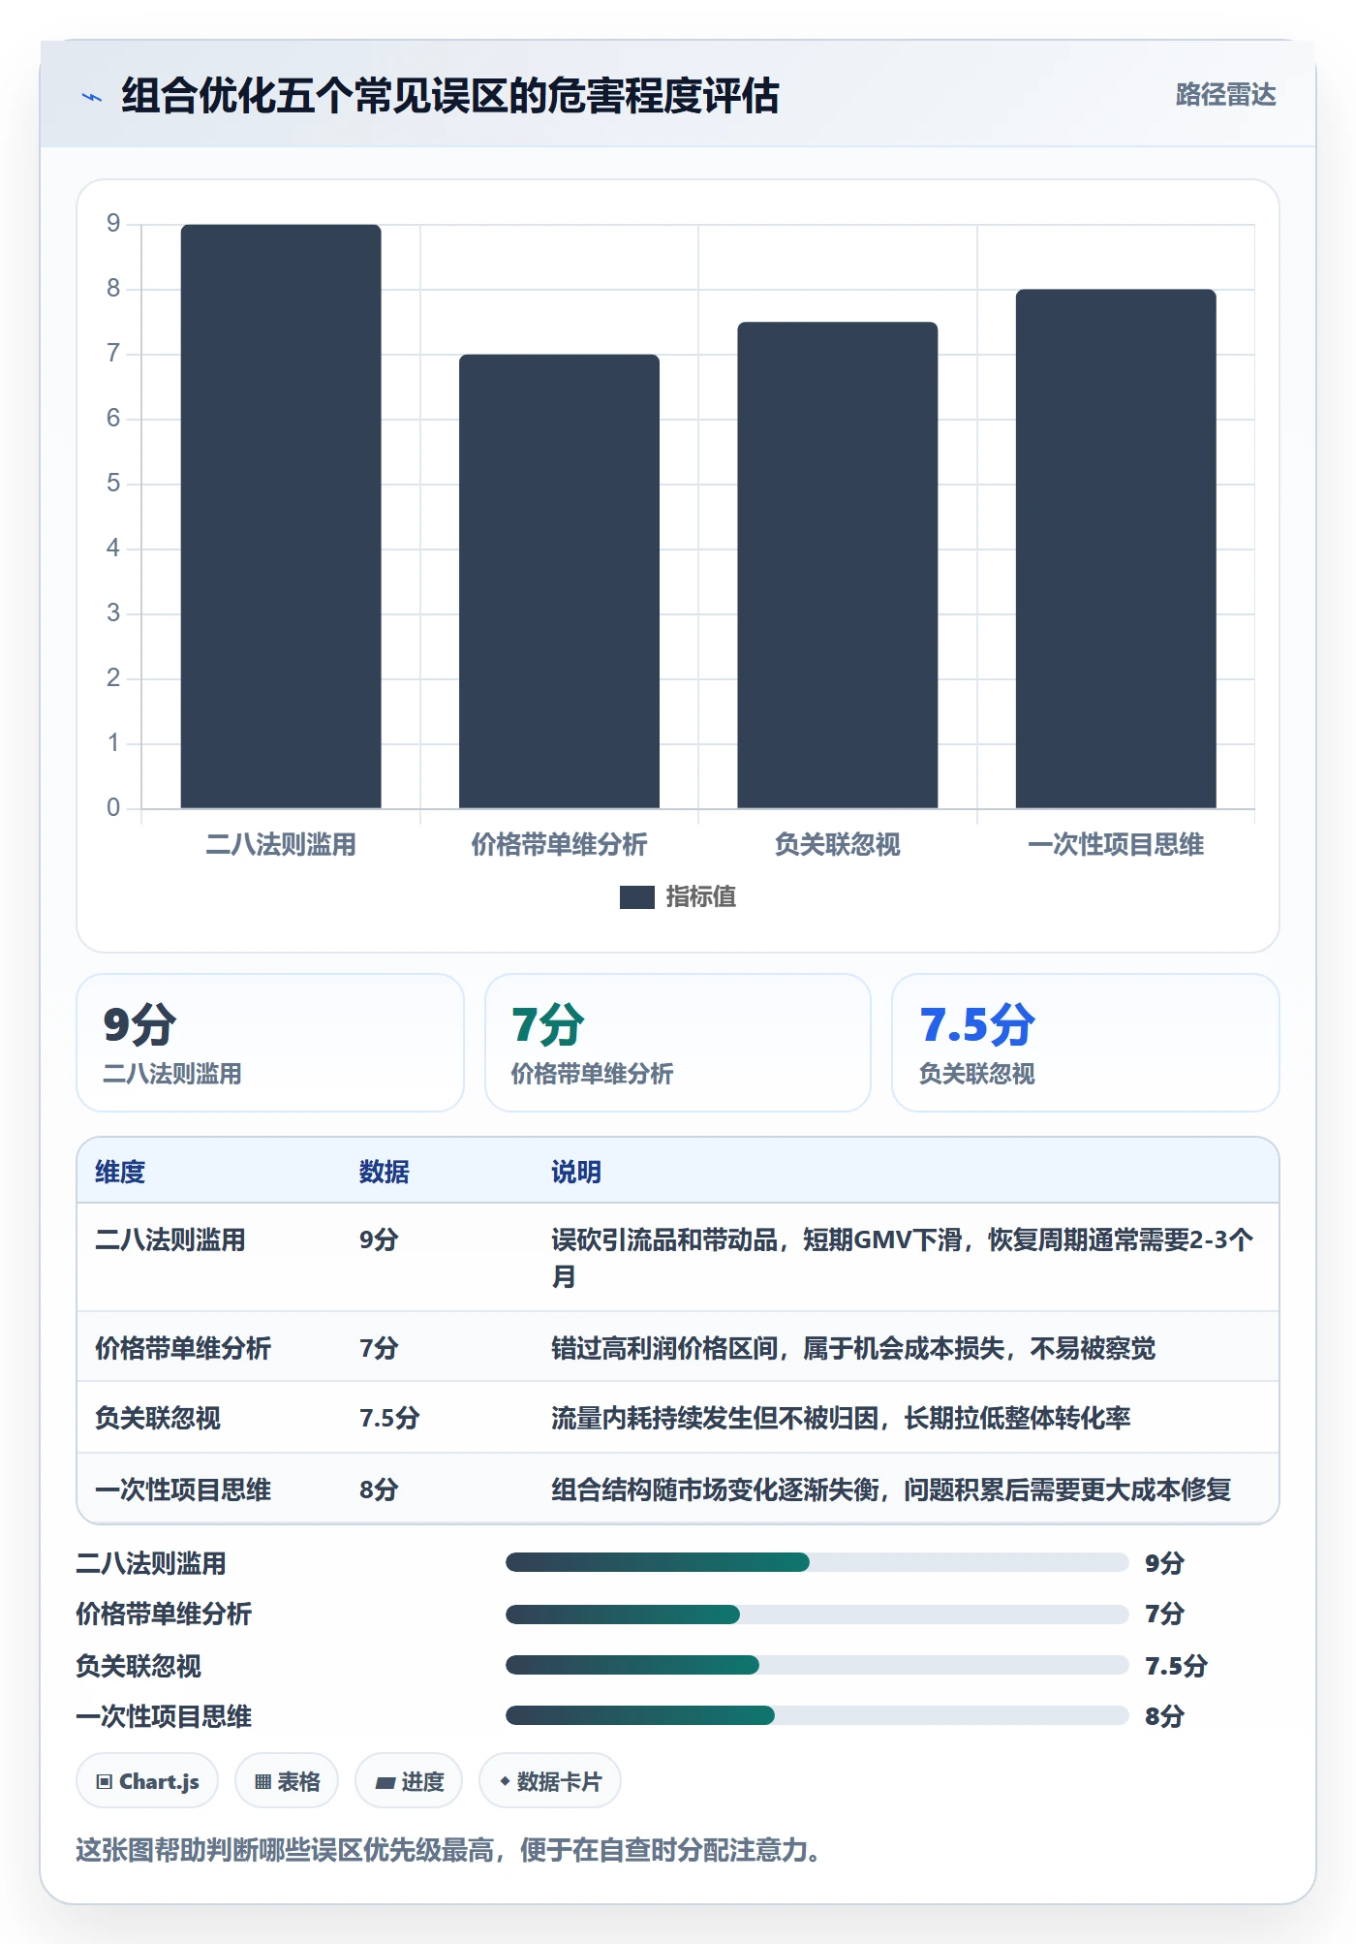Click the 8分 table data cell
The image size is (1356, 1944).
379,1489
